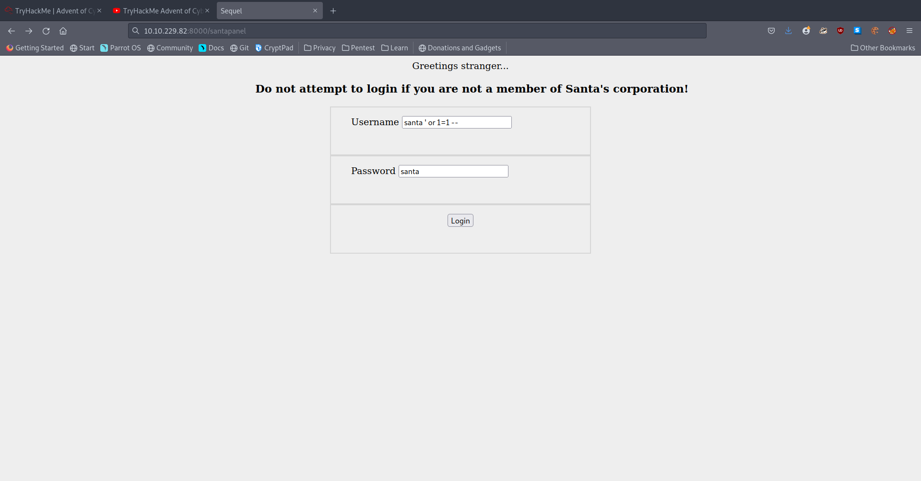
Task: Click the forward navigation arrow
Action: point(29,31)
